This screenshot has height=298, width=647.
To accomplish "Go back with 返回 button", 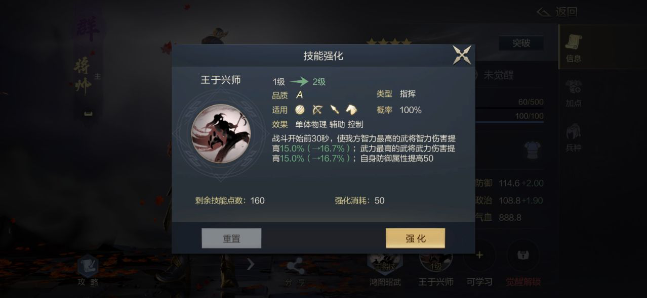I will click(557, 12).
